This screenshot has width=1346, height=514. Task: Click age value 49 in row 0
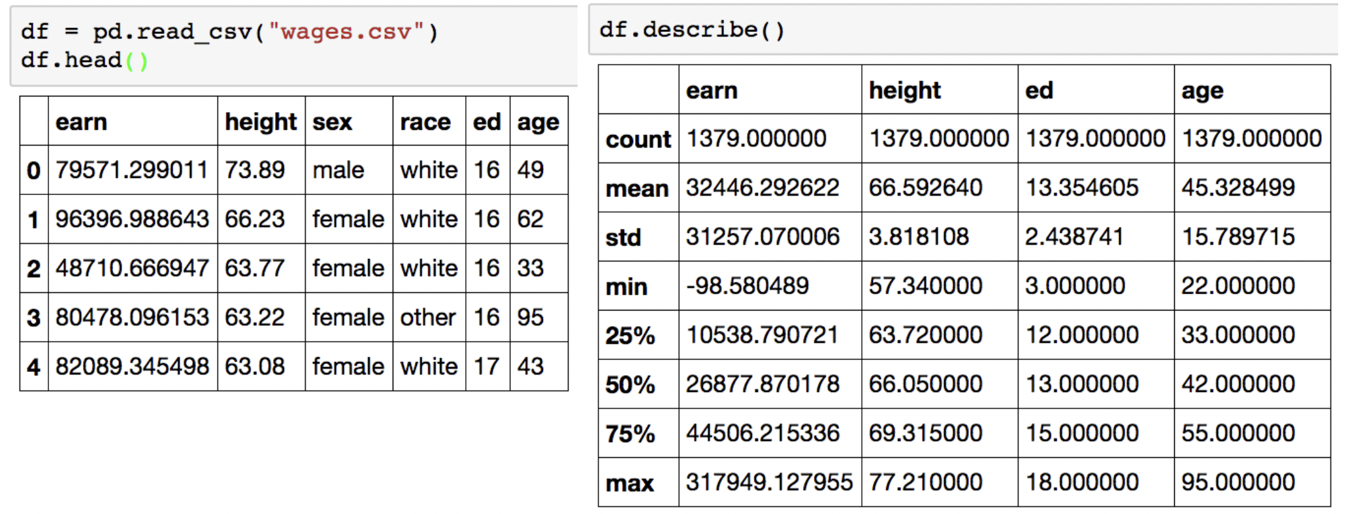point(531,170)
